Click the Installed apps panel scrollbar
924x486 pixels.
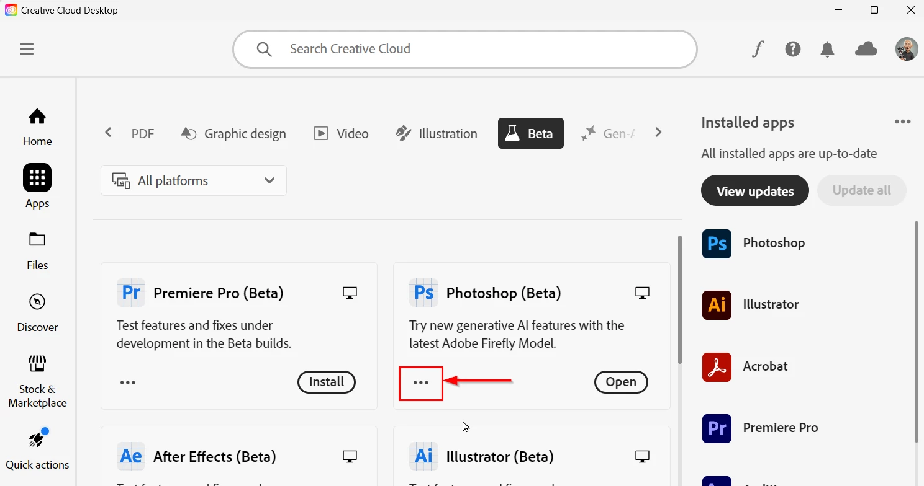917,332
